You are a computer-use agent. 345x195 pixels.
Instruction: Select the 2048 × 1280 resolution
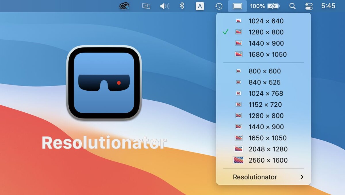(x=263, y=149)
